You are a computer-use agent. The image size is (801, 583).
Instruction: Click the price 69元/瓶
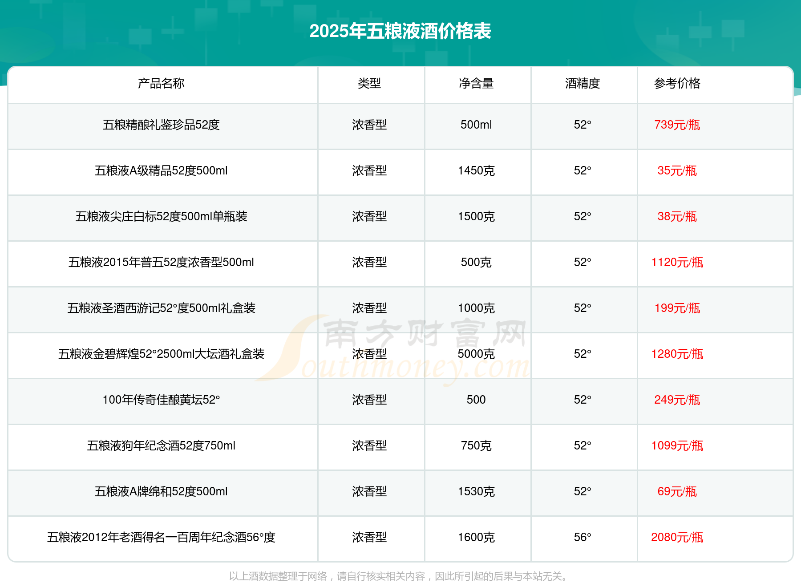(x=677, y=491)
